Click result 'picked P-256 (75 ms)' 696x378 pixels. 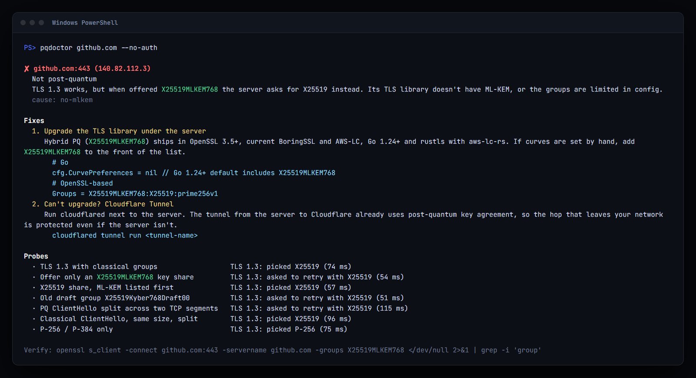[x=307, y=329]
